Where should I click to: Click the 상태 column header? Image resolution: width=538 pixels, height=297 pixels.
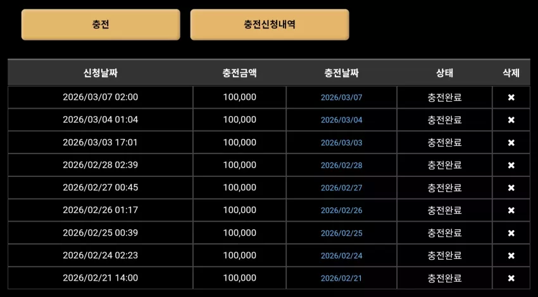445,73
